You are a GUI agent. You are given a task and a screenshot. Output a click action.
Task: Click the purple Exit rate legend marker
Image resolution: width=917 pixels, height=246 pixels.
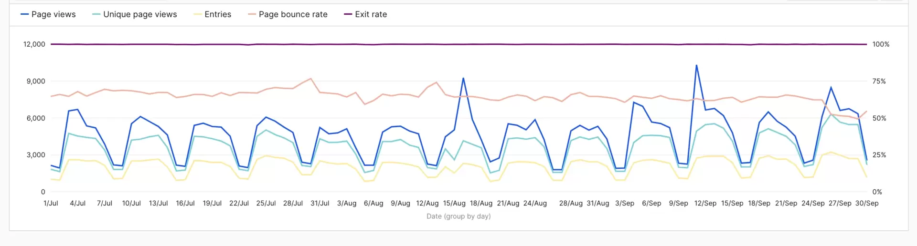tap(348, 14)
